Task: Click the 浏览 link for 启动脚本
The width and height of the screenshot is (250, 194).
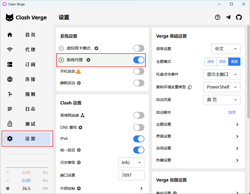Action: (x=232, y=112)
